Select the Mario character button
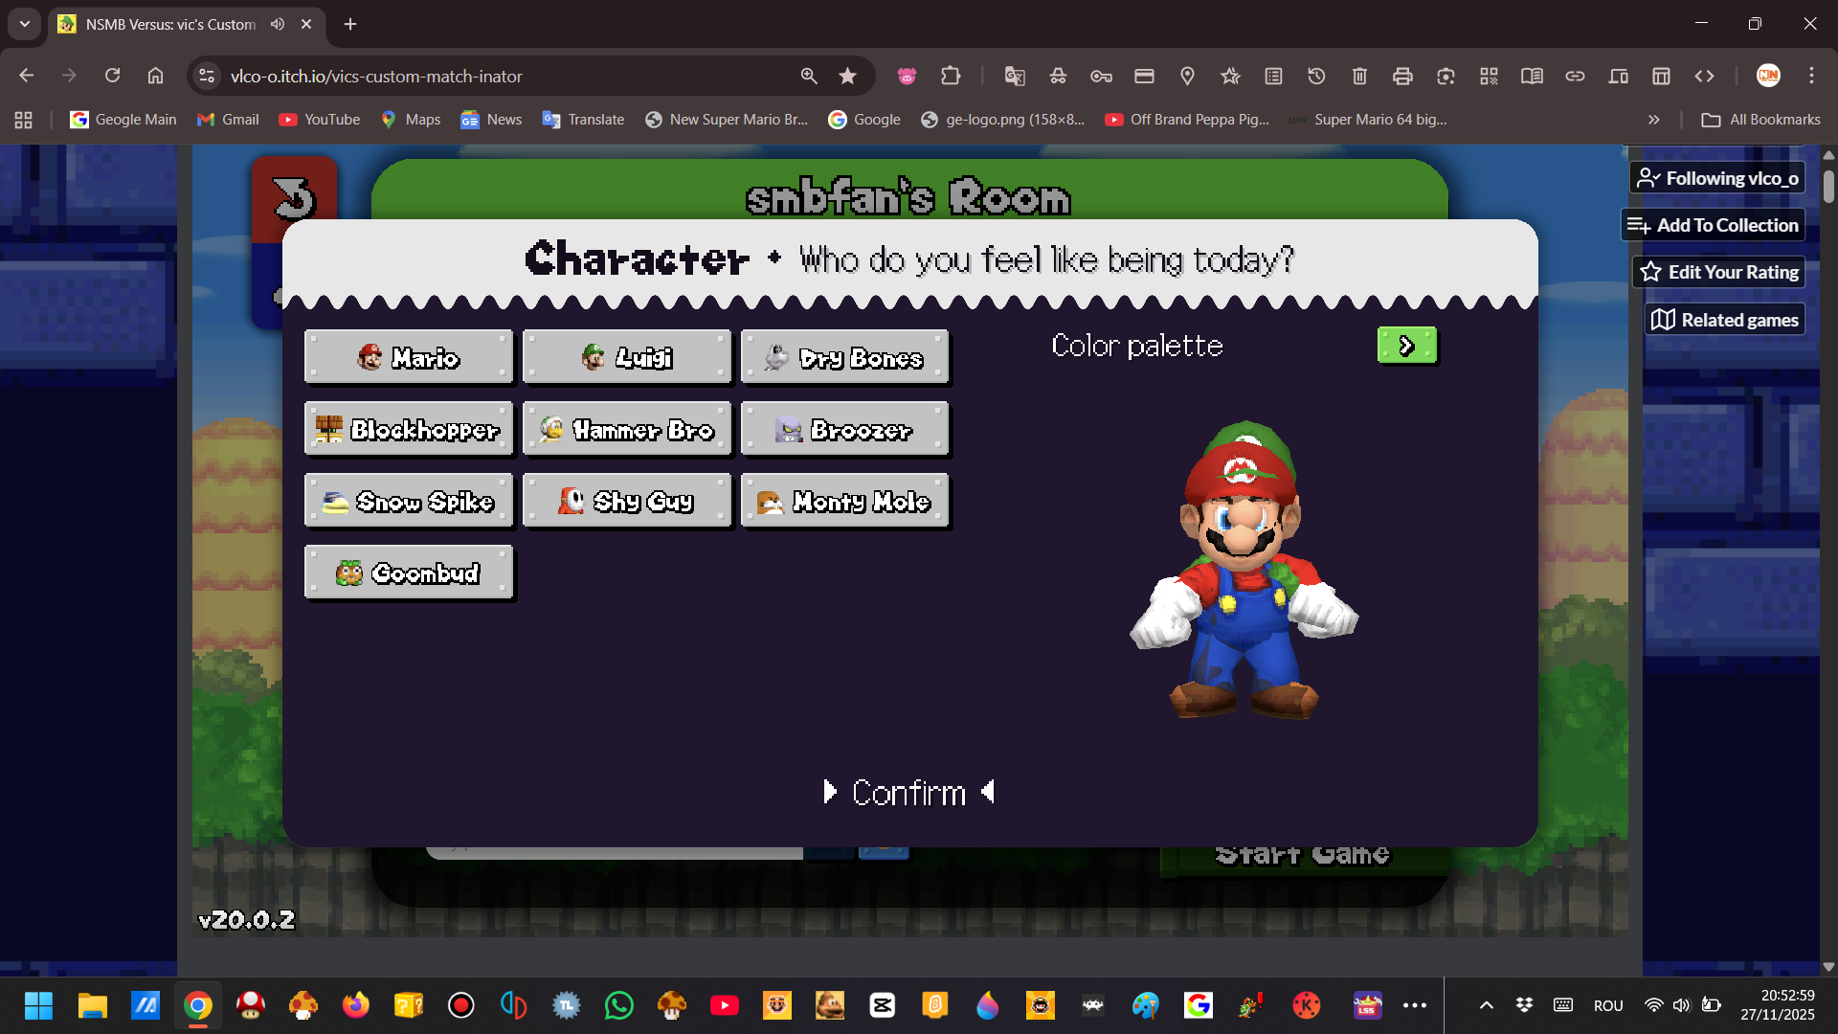The width and height of the screenshot is (1838, 1034). point(409,358)
